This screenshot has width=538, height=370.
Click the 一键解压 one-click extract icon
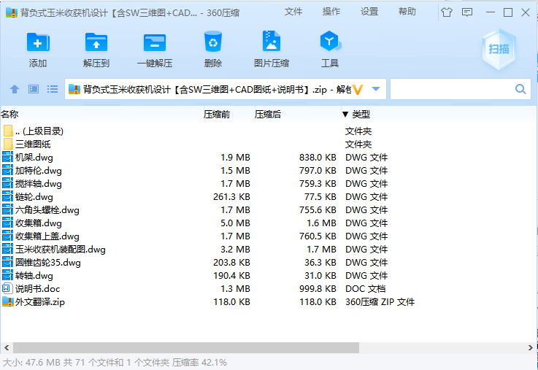[x=155, y=42]
